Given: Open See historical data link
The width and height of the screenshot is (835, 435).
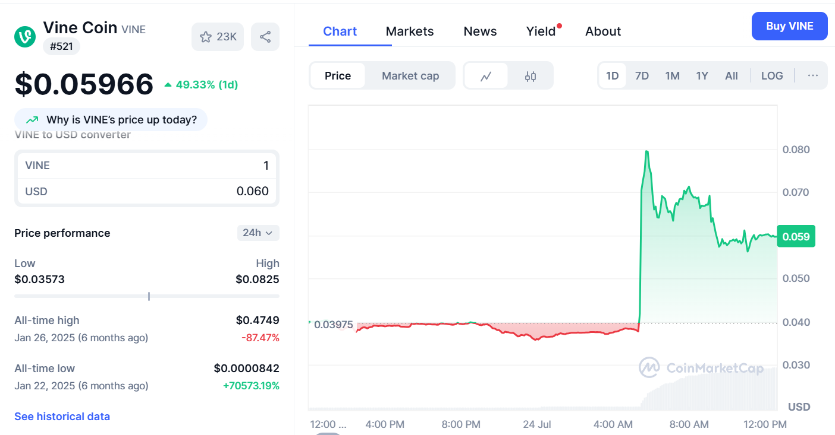Looking at the screenshot, I should (x=62, y=417).
